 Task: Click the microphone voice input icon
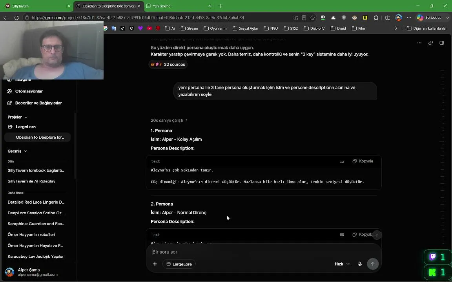360,264
